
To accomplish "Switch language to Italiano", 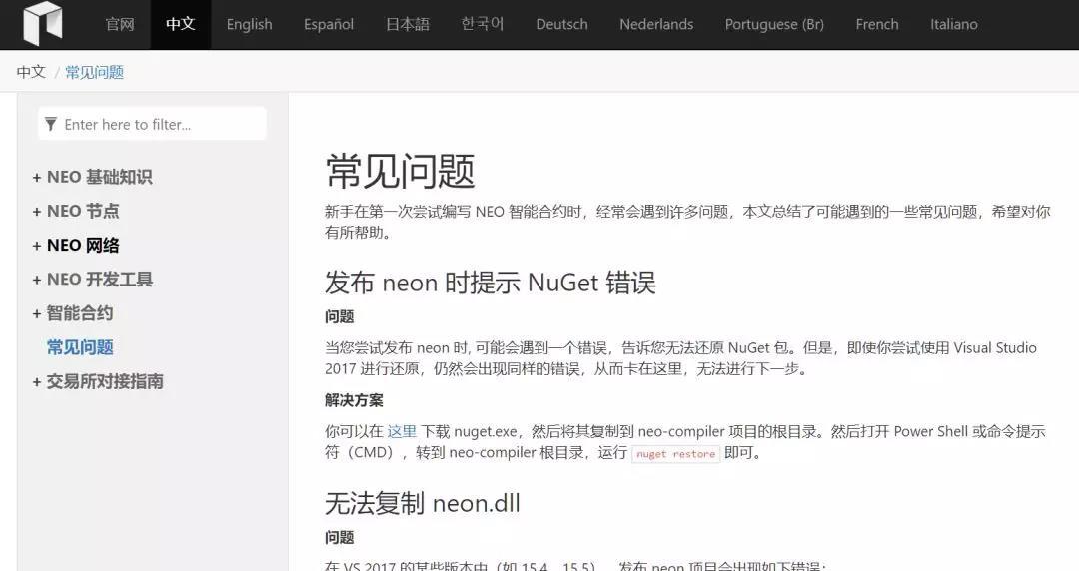I will tap(954, 24).
